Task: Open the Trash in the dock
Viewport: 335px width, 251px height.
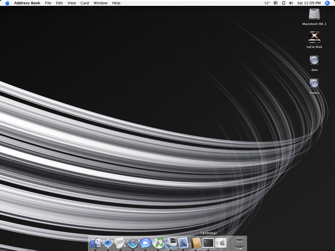Action: (x=239, y=243)
